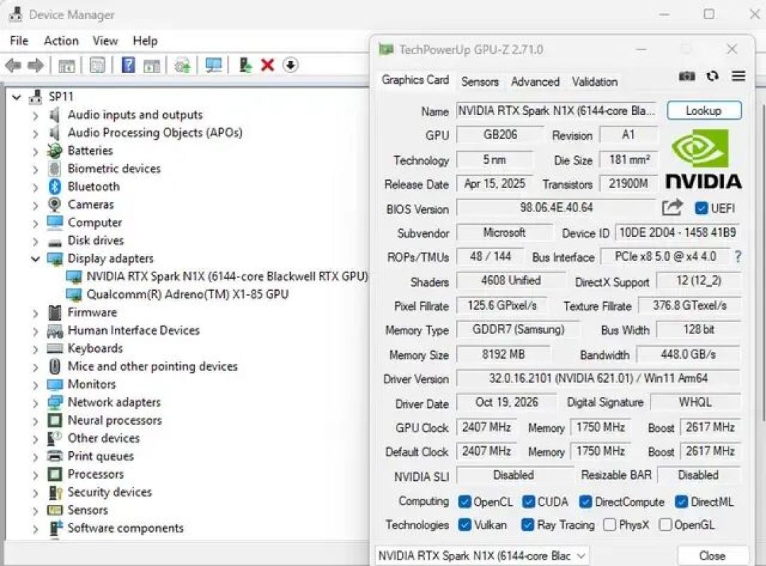Click the Security devices key icon
766x566 pixels.
(x=55, y=492)
